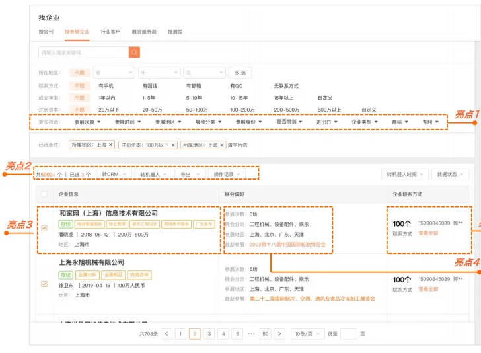Select 有QQ contact filter

click(237, 86)
